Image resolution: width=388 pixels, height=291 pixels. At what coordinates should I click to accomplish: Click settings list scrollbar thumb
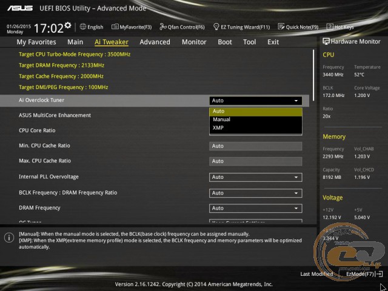313,75
